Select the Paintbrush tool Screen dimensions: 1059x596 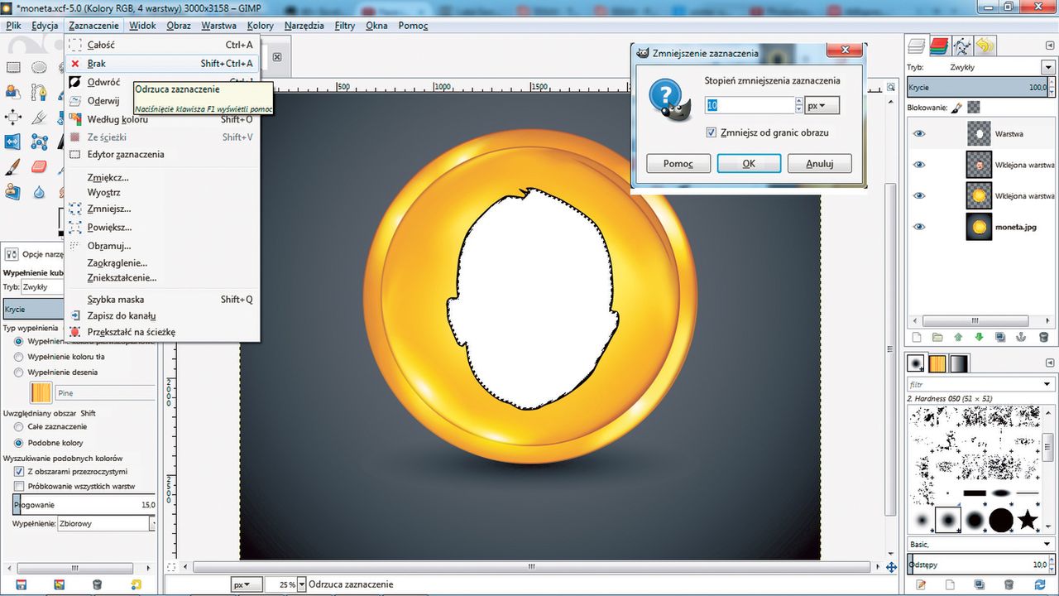(12, 166)
